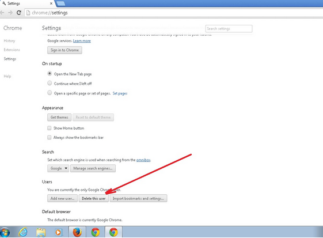Click Manage search engines button
This screenshot has height=238, width=323.
(x=93, y=168)
